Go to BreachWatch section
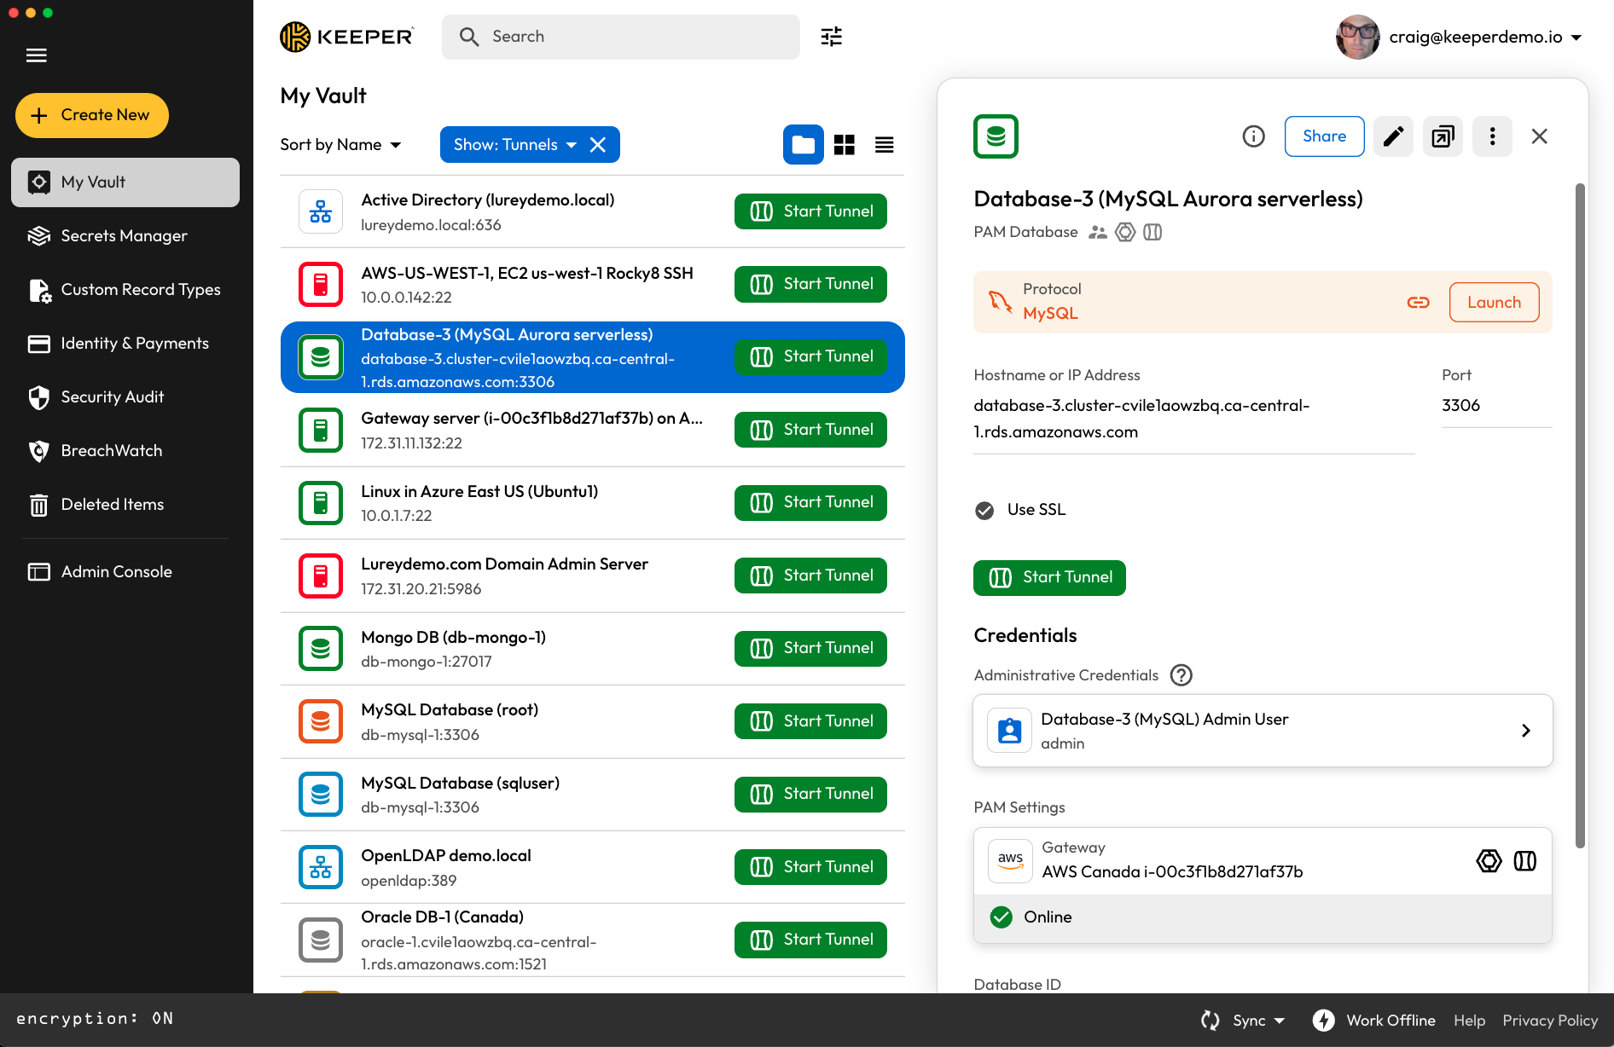Image resolution: width=1614 pixels, height=1047 pixels. [111, 451]
